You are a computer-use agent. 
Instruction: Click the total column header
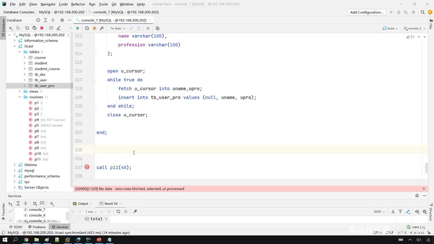[97, 219]
